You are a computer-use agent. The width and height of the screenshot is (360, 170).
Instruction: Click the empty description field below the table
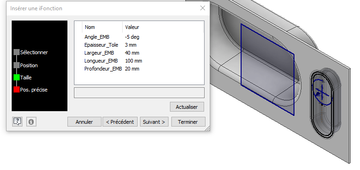[x=139, y=93]
